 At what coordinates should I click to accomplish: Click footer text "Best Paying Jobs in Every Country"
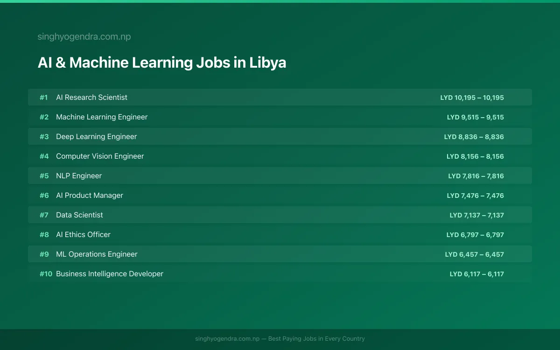click(x=316, y=338)
